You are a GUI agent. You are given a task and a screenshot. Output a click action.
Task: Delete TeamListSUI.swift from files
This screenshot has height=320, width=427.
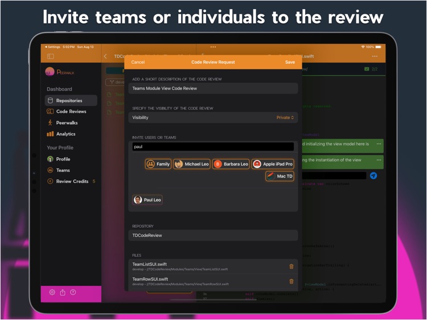pos(291,266)
